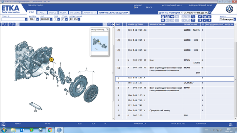237x133 pixels.
Task: Toggle the expand illustration panel icon
Action: [113, 24]
